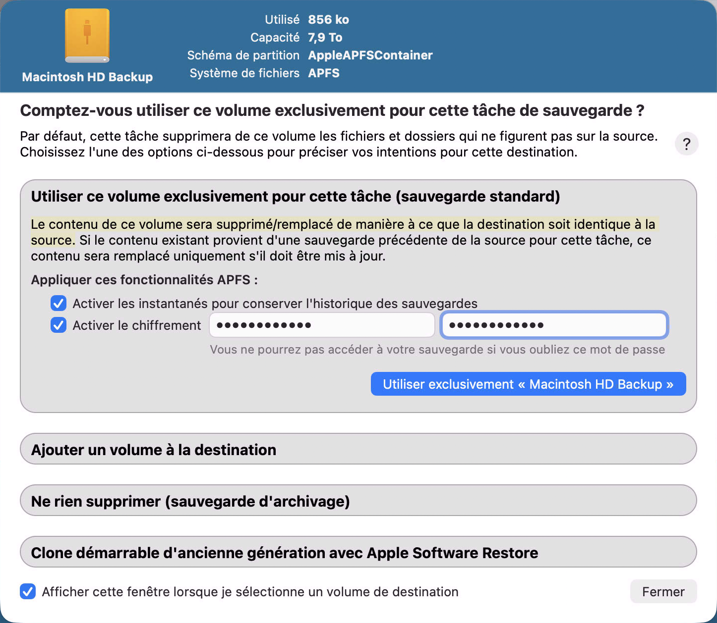Select the Utiliser ce volume exclusivement heading
The image size is (717, 623).
coord(296,197)
